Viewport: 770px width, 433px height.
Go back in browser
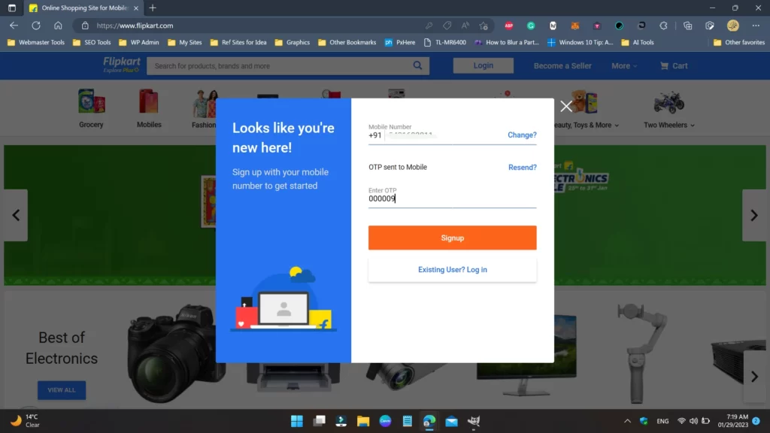14,26
